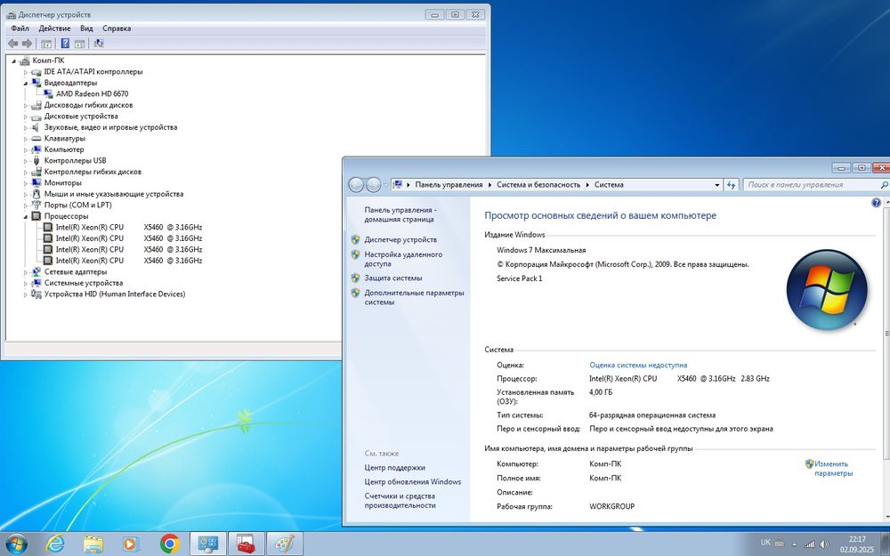Click the refresh button next to address bar

point(731,185)
